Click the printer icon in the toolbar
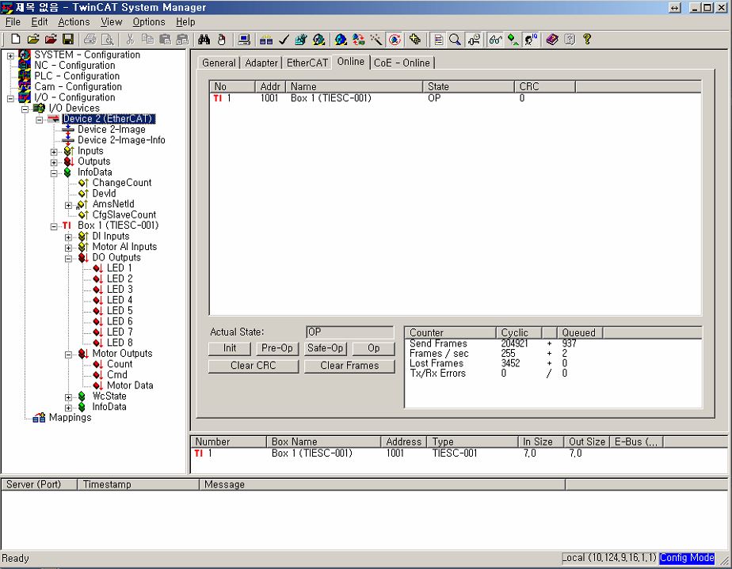The height and width of the screenshot is (569, 732). 90,40
